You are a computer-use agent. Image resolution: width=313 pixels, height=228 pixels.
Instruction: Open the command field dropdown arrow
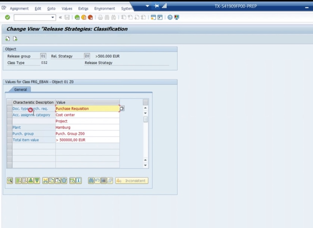[53, 18]
